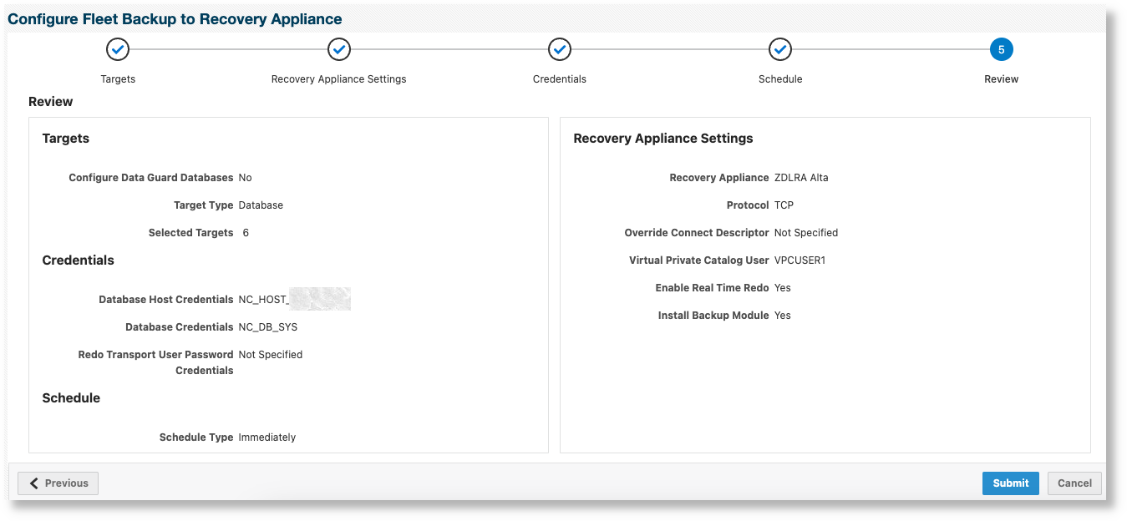The image size is (1127, 521).
Task: Open the Targets wizard step label
Action: click(118, 79)
